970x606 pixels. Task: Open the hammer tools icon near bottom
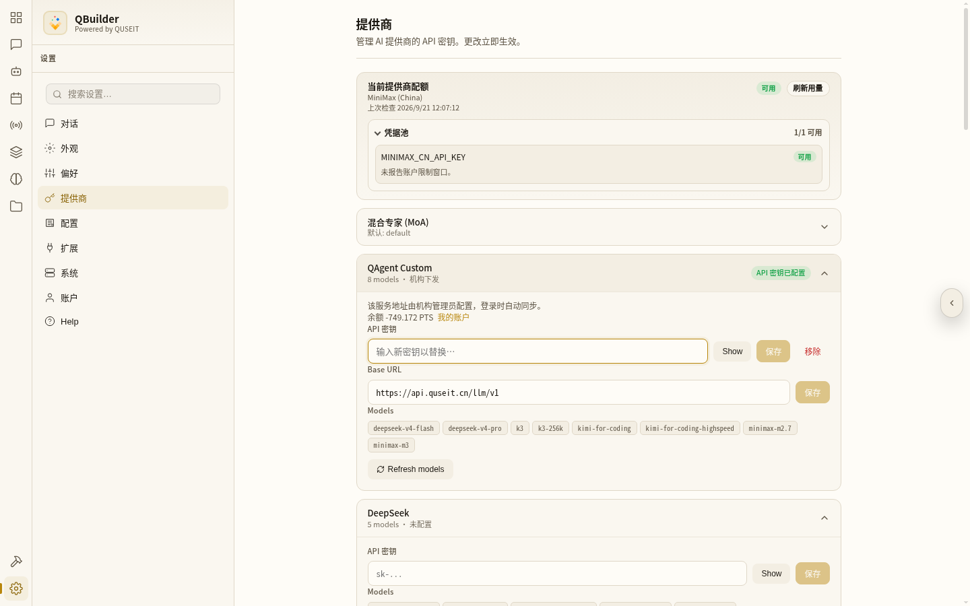click(x=16, y=562)
